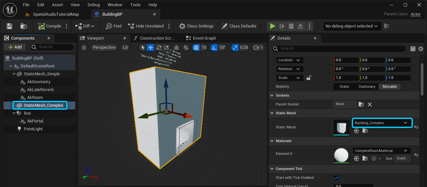The height and width of the screenshot is (187, 427).
Task: Open the ComplexRoomMaterial dropdown
Action: (382, 151)
